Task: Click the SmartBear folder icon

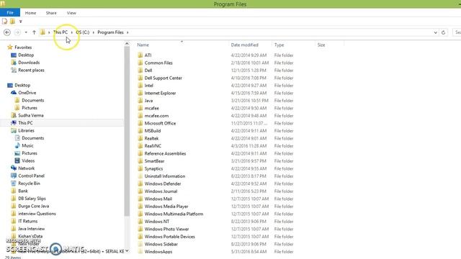Action: point(140,161)
